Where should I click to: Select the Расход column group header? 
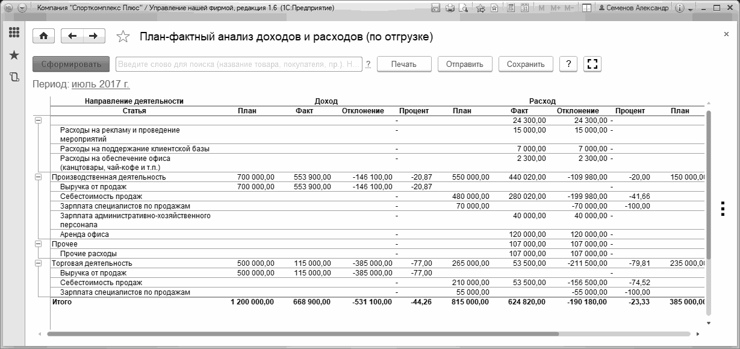[x=542, y=101]
